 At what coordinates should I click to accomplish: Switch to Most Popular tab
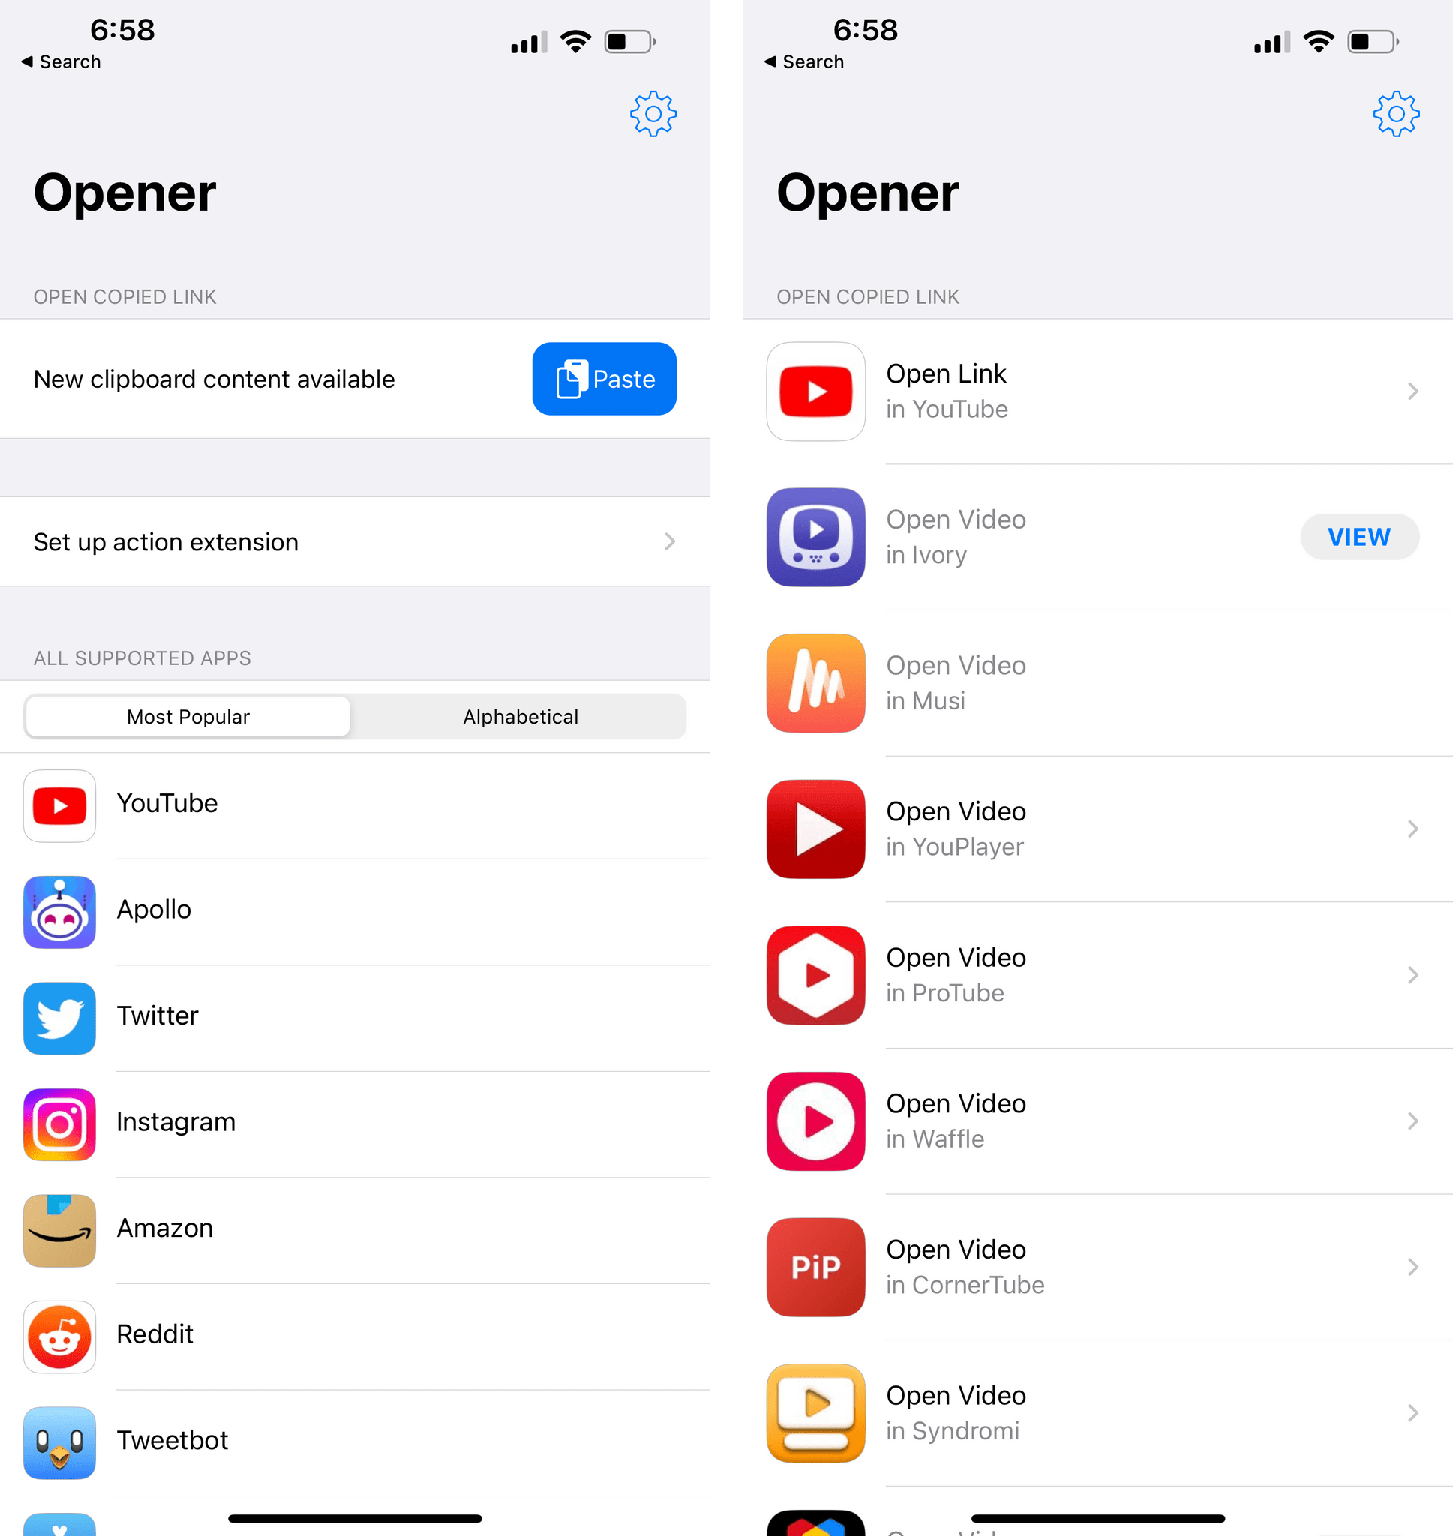(188, 715)
